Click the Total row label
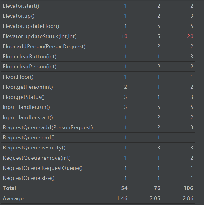Image resolution: width=204 pixels, height=205 pixels. (9, 188)
